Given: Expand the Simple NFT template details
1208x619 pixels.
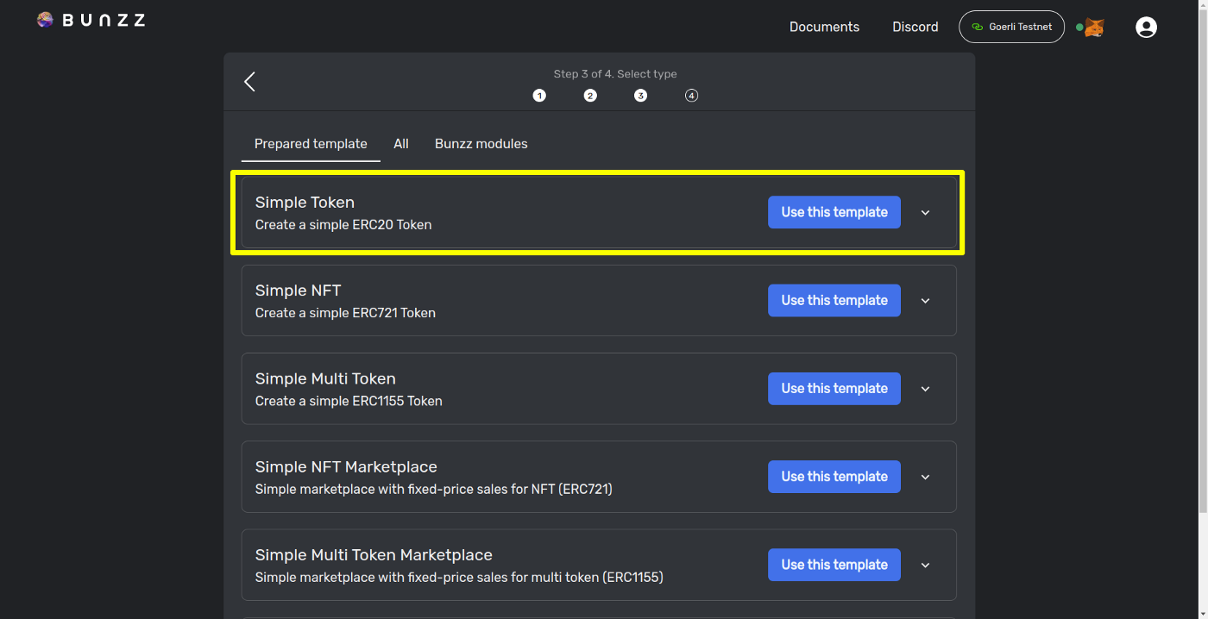Looking at the screenshot, I should (x=925, y=301).
